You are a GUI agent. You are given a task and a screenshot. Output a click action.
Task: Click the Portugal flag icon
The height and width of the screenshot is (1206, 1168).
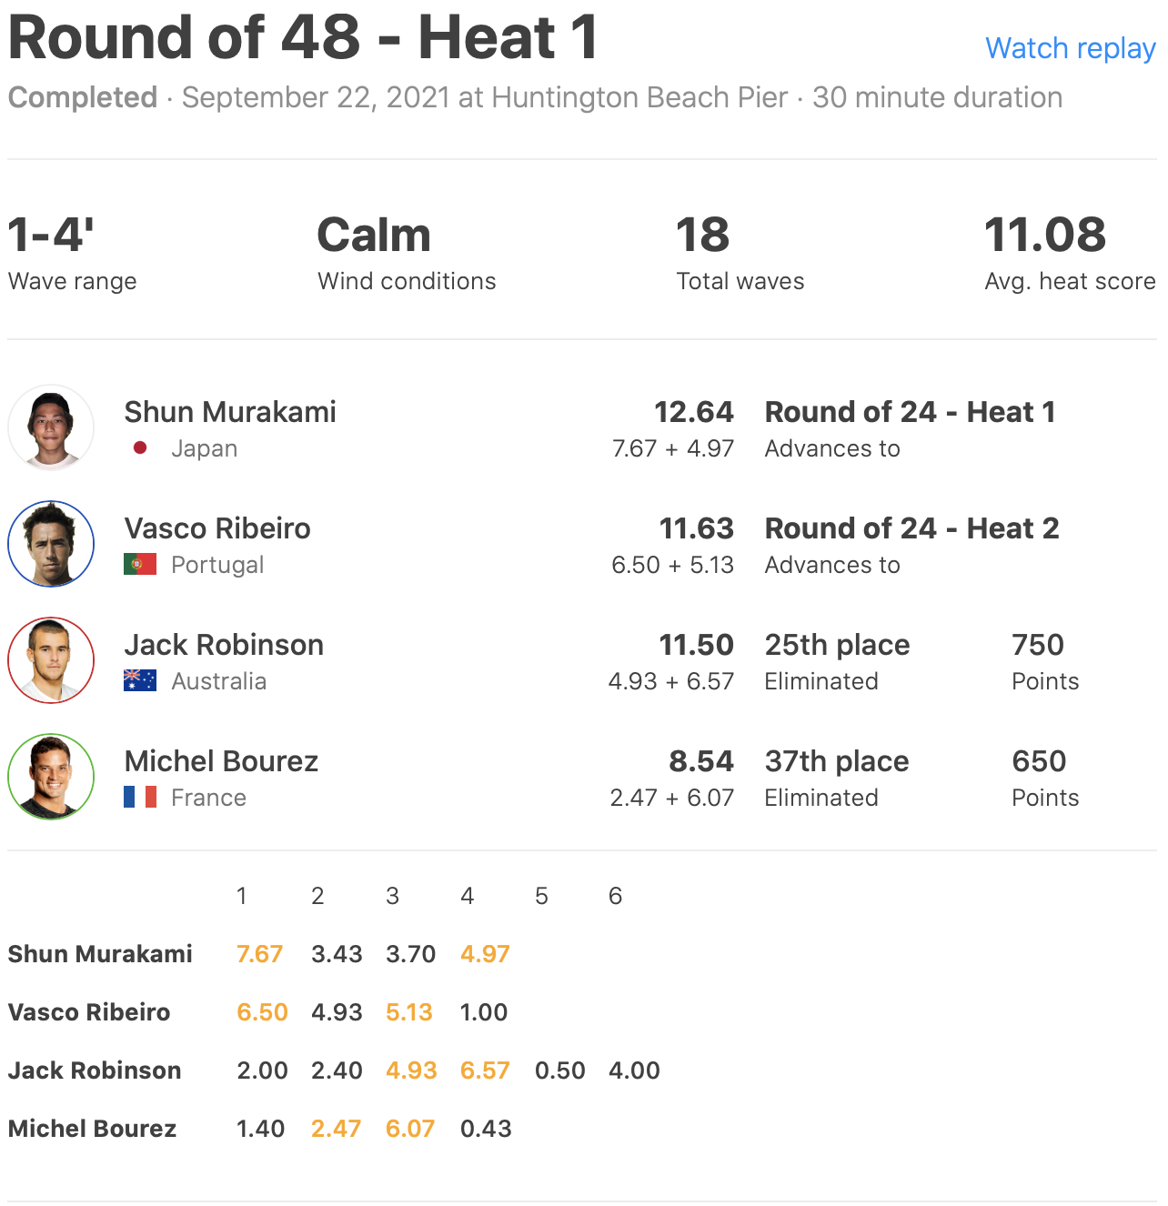(140, 565)
